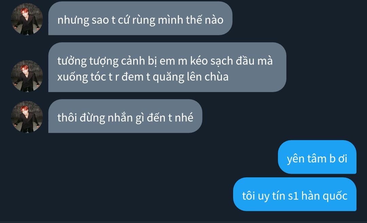The width and height of the screenshot is (367, 223).
Task: Open the profile picture beside 'thôi đừng nhắn gì'
Action: point(27,117)
